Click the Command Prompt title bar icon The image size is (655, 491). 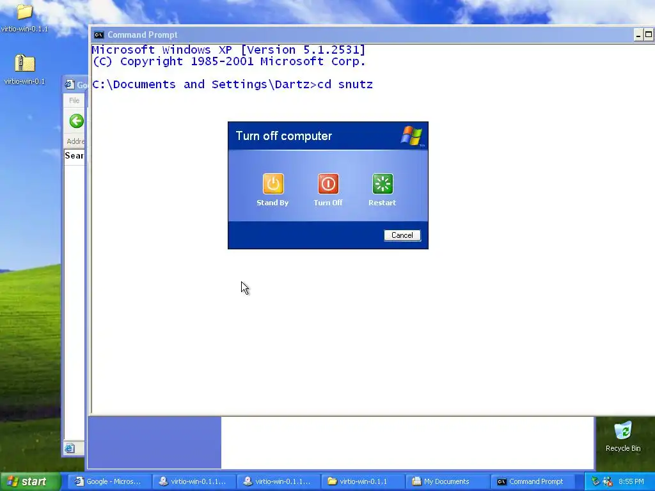pyautogui.click(x=99, y=35)
